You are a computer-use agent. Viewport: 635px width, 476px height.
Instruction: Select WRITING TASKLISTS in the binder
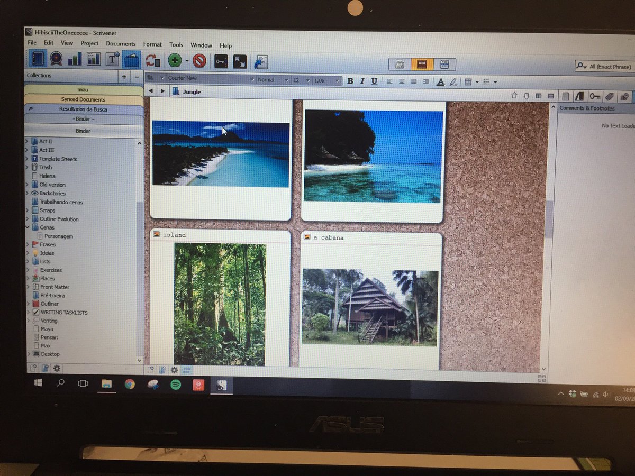pos(63,313)
